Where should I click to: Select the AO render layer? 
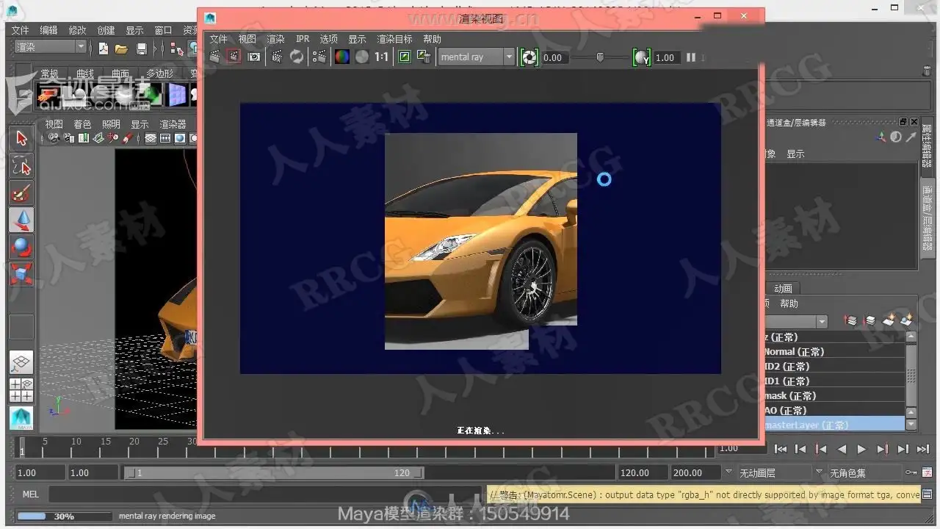pos(834,410)
